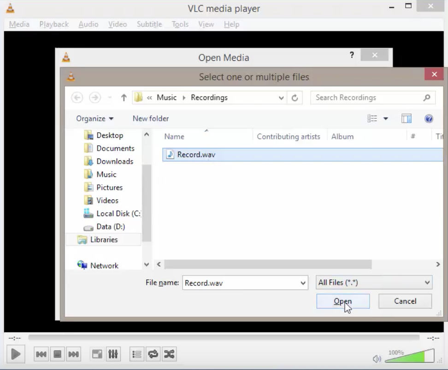Open extended settings equalizer icon
Viewport: 448px width, 370px height.
113,354
